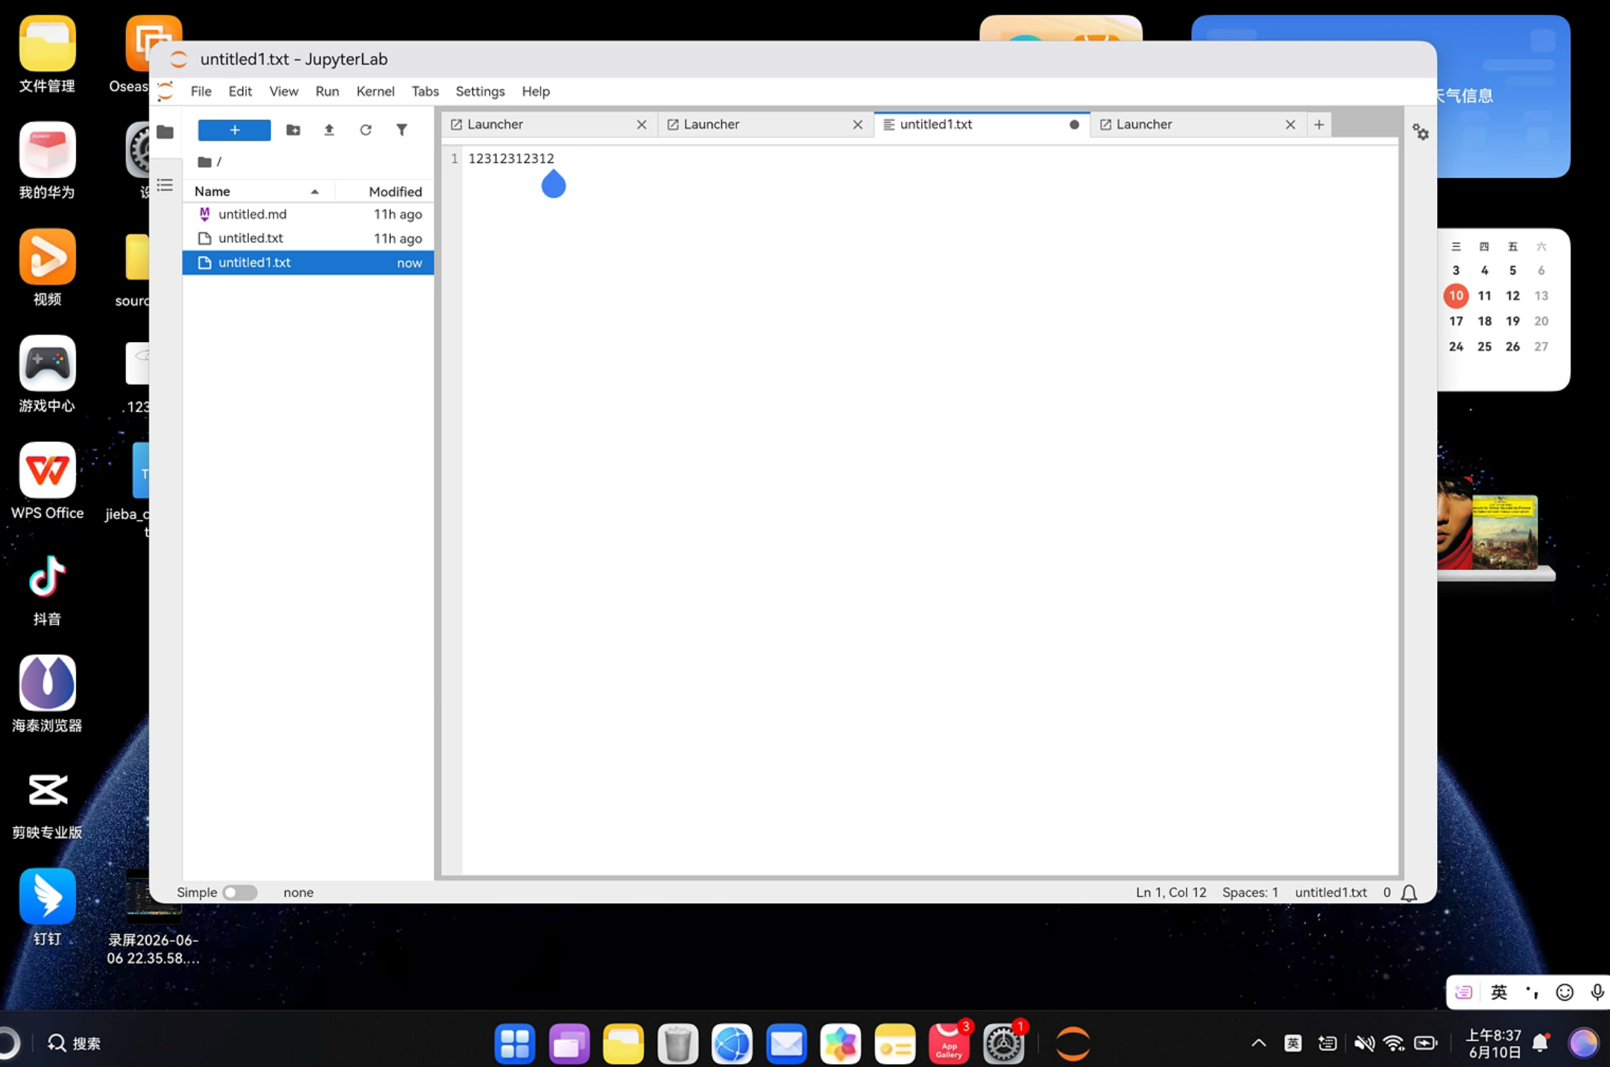Launch WPS Office from desktop
Image resolution: width=1610 pixels, height=1067 pixels.
47,481
